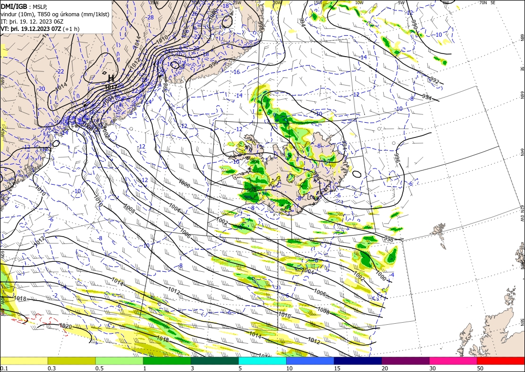Pick the blue 10–15 legend swatch
Image resolution: width=525 pixels, height=372 pixels.
coord(310,360)
